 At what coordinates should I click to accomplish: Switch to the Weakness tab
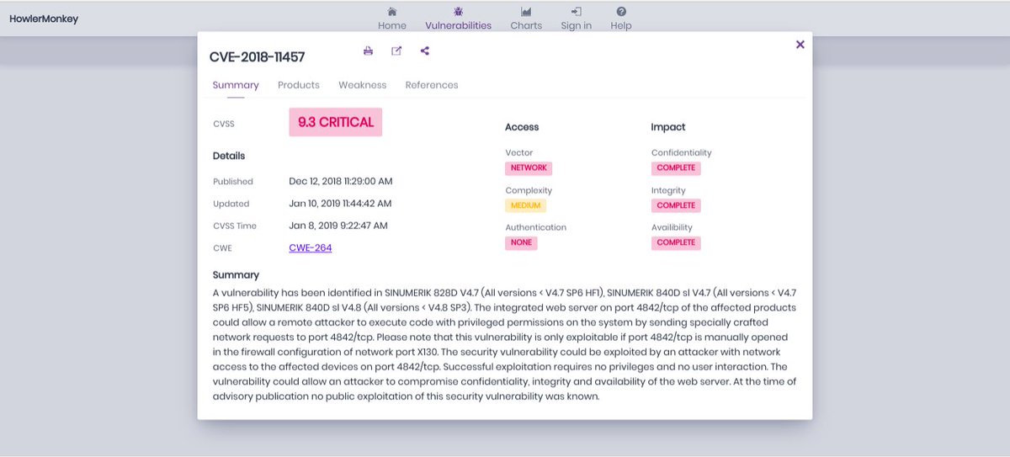pos(363,85)
